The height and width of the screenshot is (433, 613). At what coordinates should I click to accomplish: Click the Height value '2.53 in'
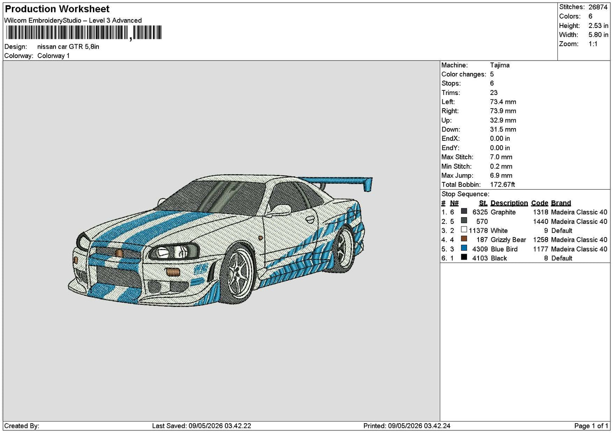point(598,25)
